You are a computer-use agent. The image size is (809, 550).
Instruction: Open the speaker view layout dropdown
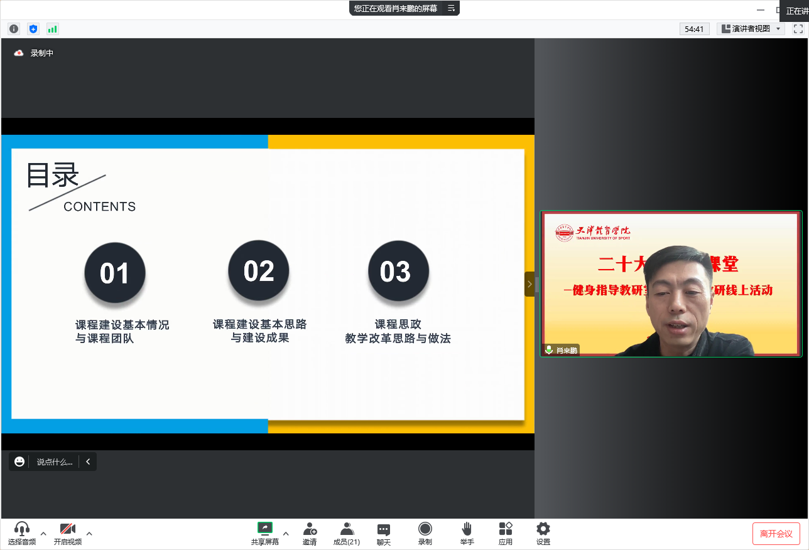click(751, 29)
